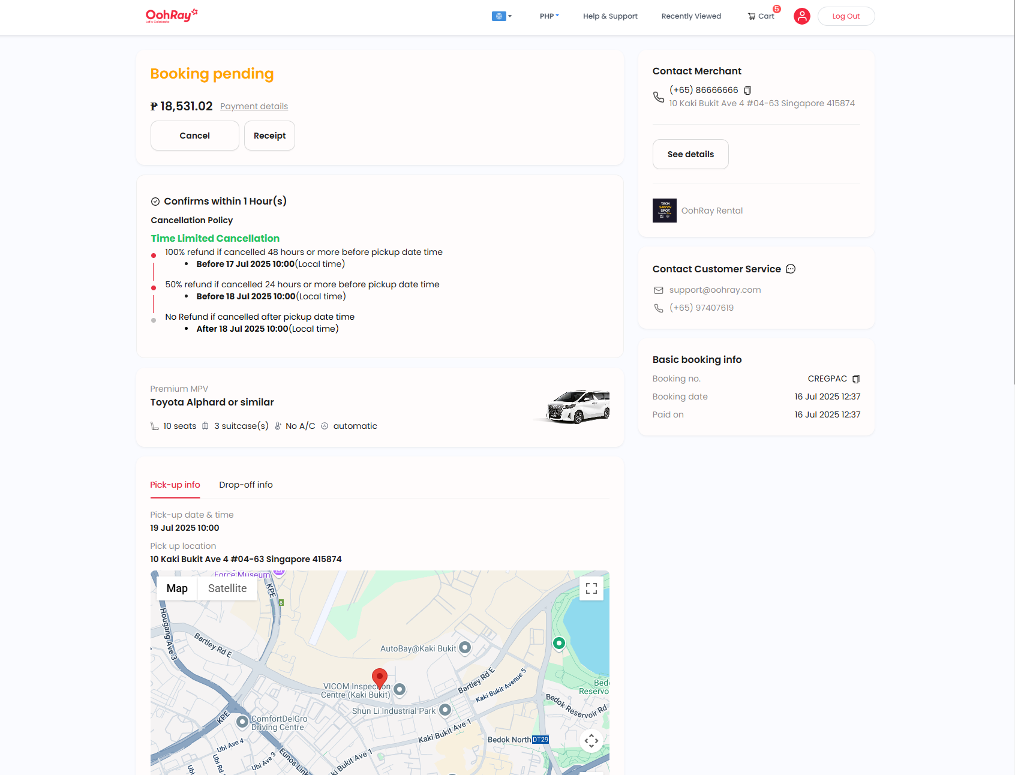Viewport: 1015px width, 775px height.
Task: Expand the PHP currency dropdown
Action: click(x=548, y=16)
